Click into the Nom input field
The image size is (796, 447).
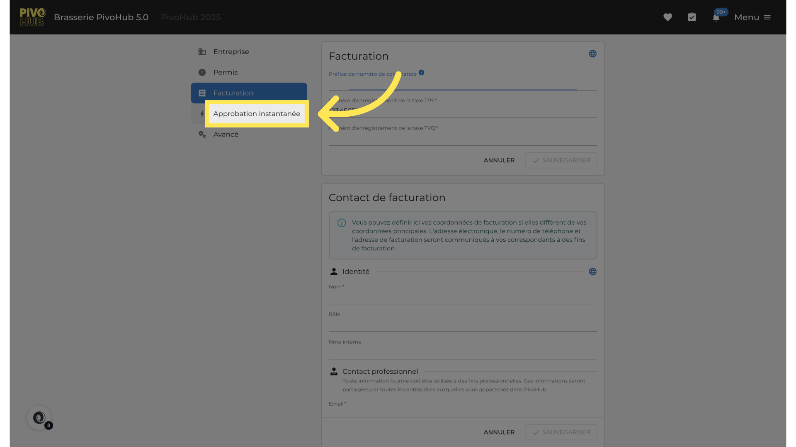pyautogui.click(x=462, y=297)
